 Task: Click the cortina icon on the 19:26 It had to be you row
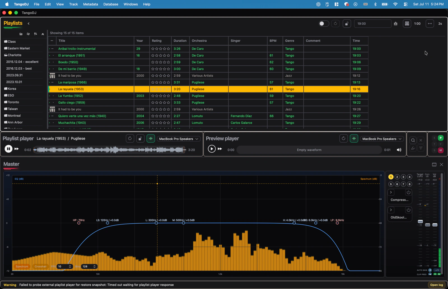pyautogui.click(x=52, y=109)
